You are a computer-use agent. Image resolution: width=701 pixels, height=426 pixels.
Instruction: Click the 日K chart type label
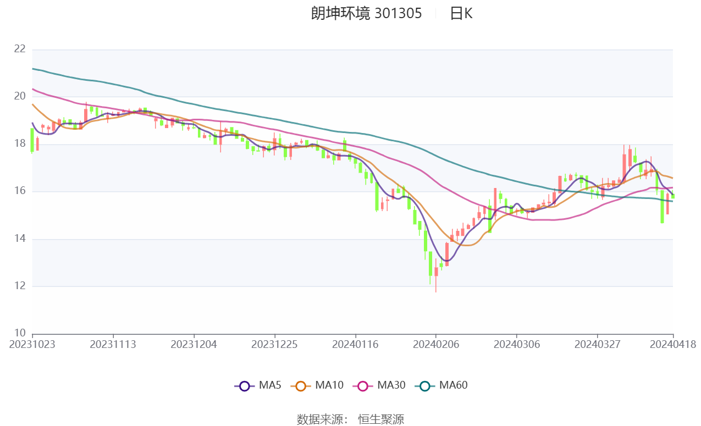click(461, 14)
